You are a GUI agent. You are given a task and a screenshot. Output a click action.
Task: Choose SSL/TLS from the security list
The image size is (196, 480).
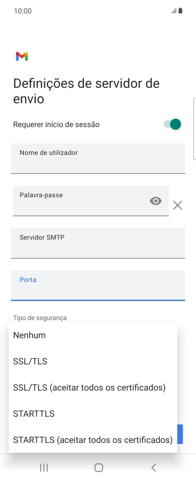pos(93,362)
